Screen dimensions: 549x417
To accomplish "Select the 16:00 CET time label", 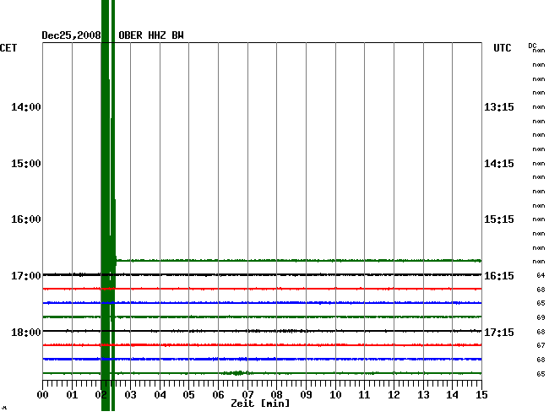I will coord(26,219).
